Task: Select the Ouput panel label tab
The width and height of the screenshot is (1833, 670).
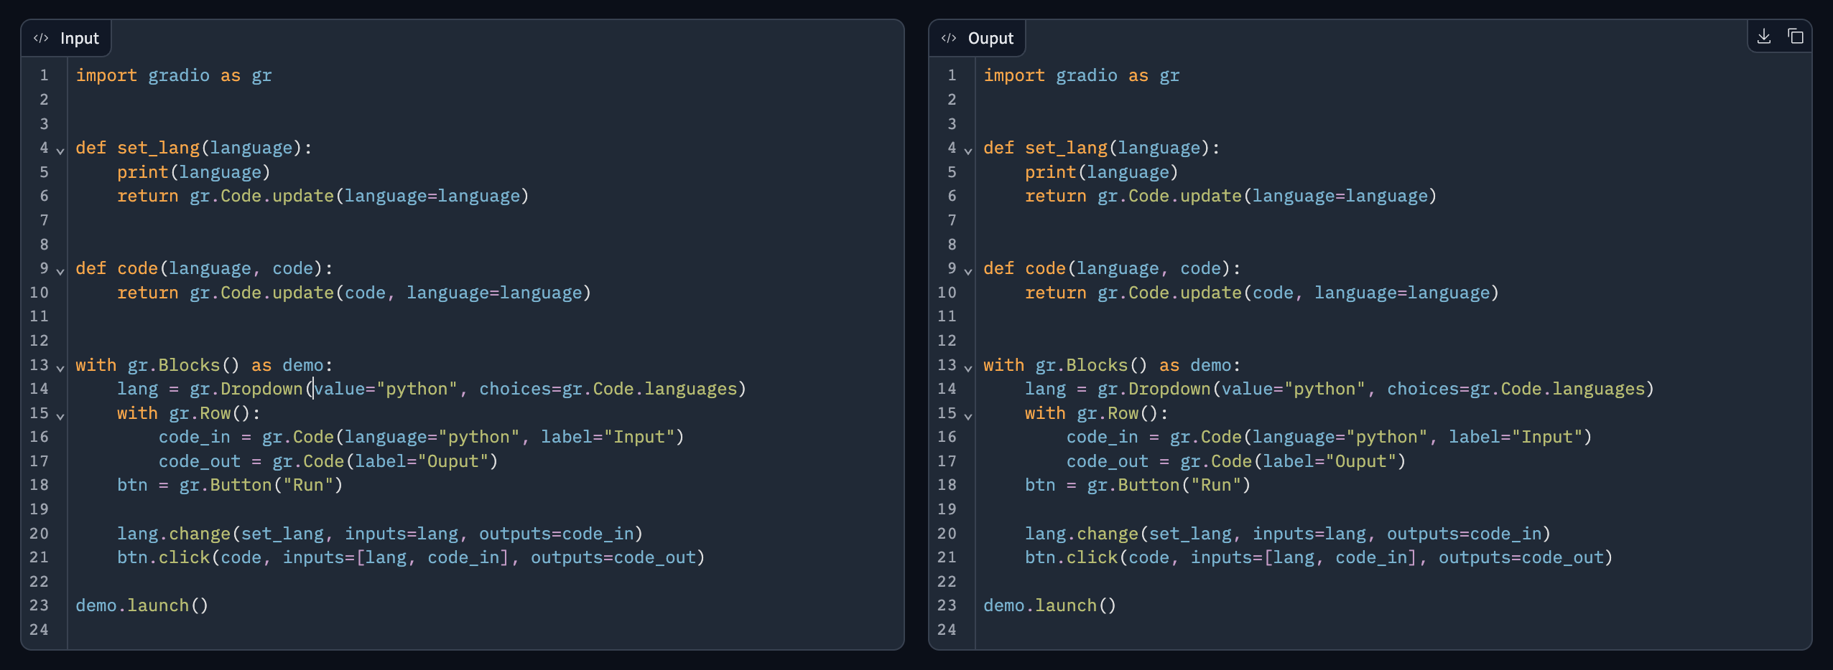Action: pos(977,38)
